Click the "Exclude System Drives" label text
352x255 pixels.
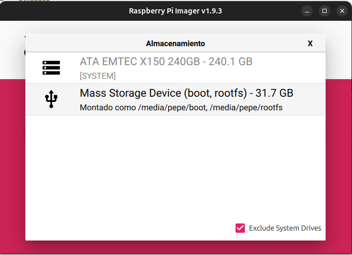pos(285,228)
